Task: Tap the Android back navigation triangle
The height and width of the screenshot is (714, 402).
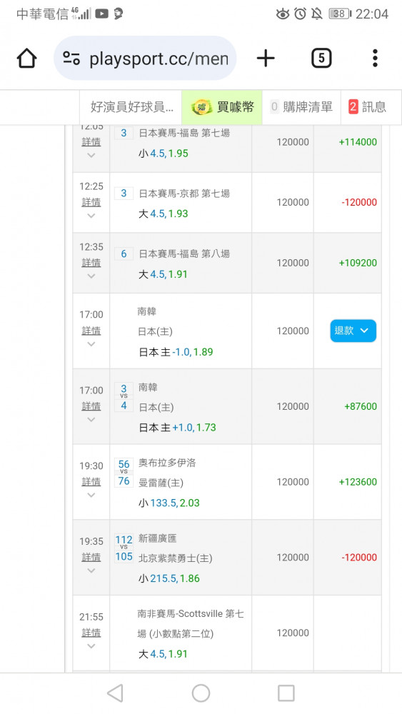Action: coord(115,693)
